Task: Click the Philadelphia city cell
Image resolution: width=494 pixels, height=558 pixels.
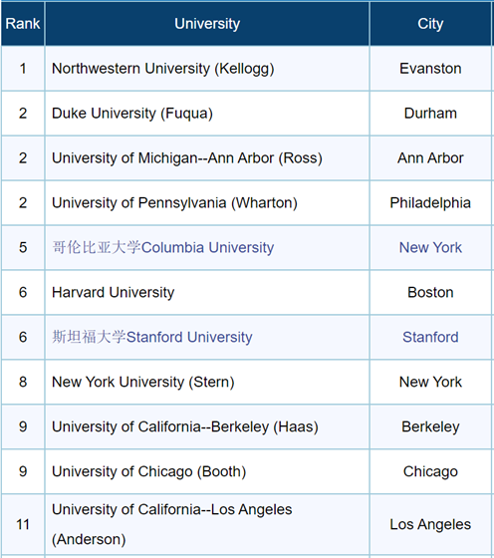Action: coord(430,203)
